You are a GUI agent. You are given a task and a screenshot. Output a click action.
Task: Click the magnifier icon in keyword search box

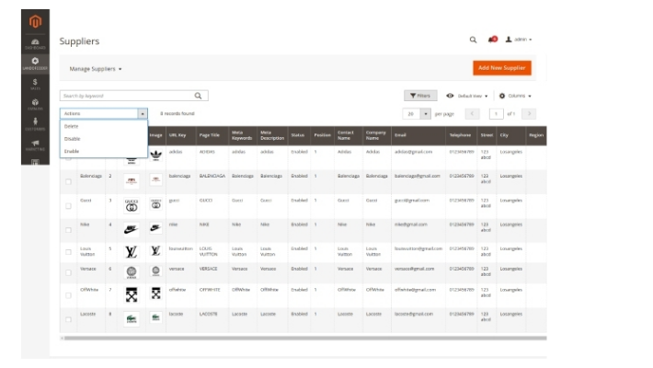point(199,95)
